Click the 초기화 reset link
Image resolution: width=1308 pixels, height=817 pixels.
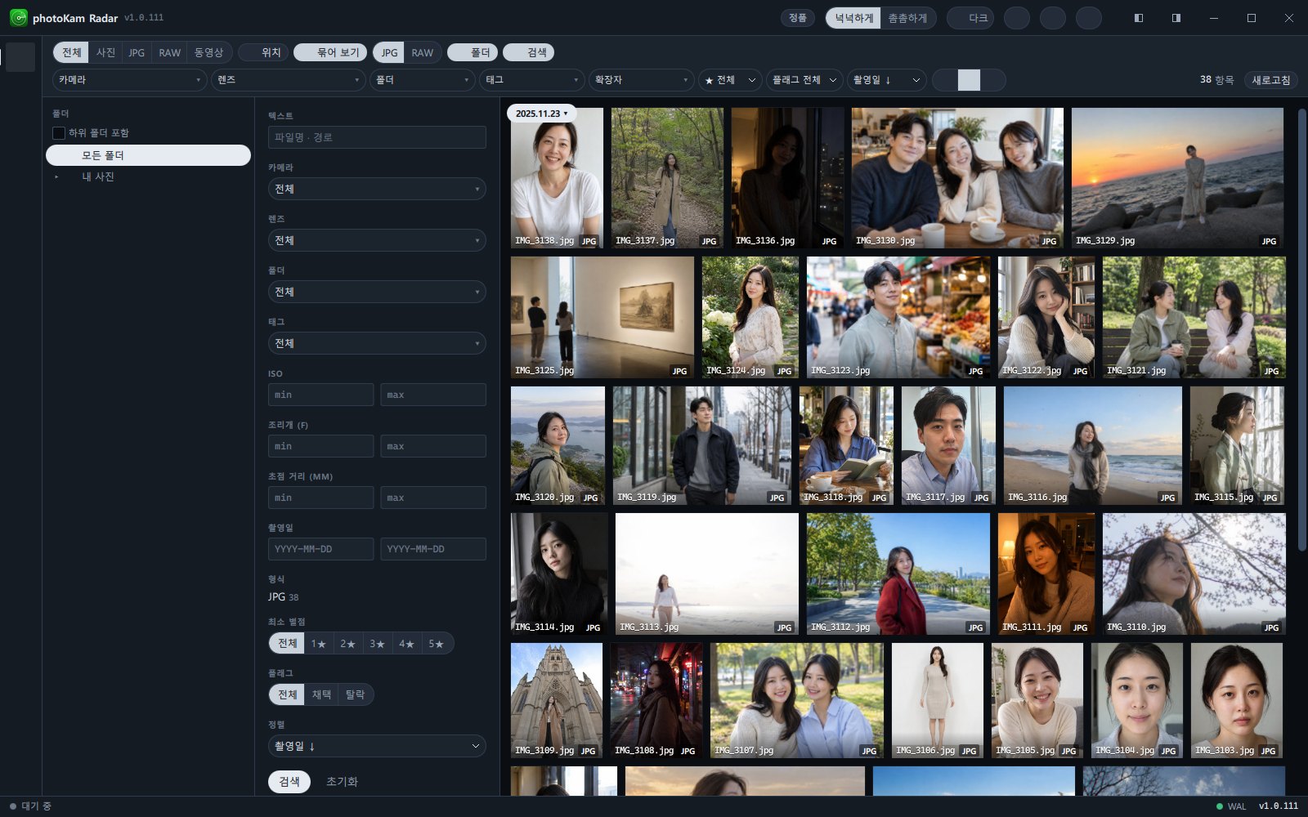click(x=342, y=782)
